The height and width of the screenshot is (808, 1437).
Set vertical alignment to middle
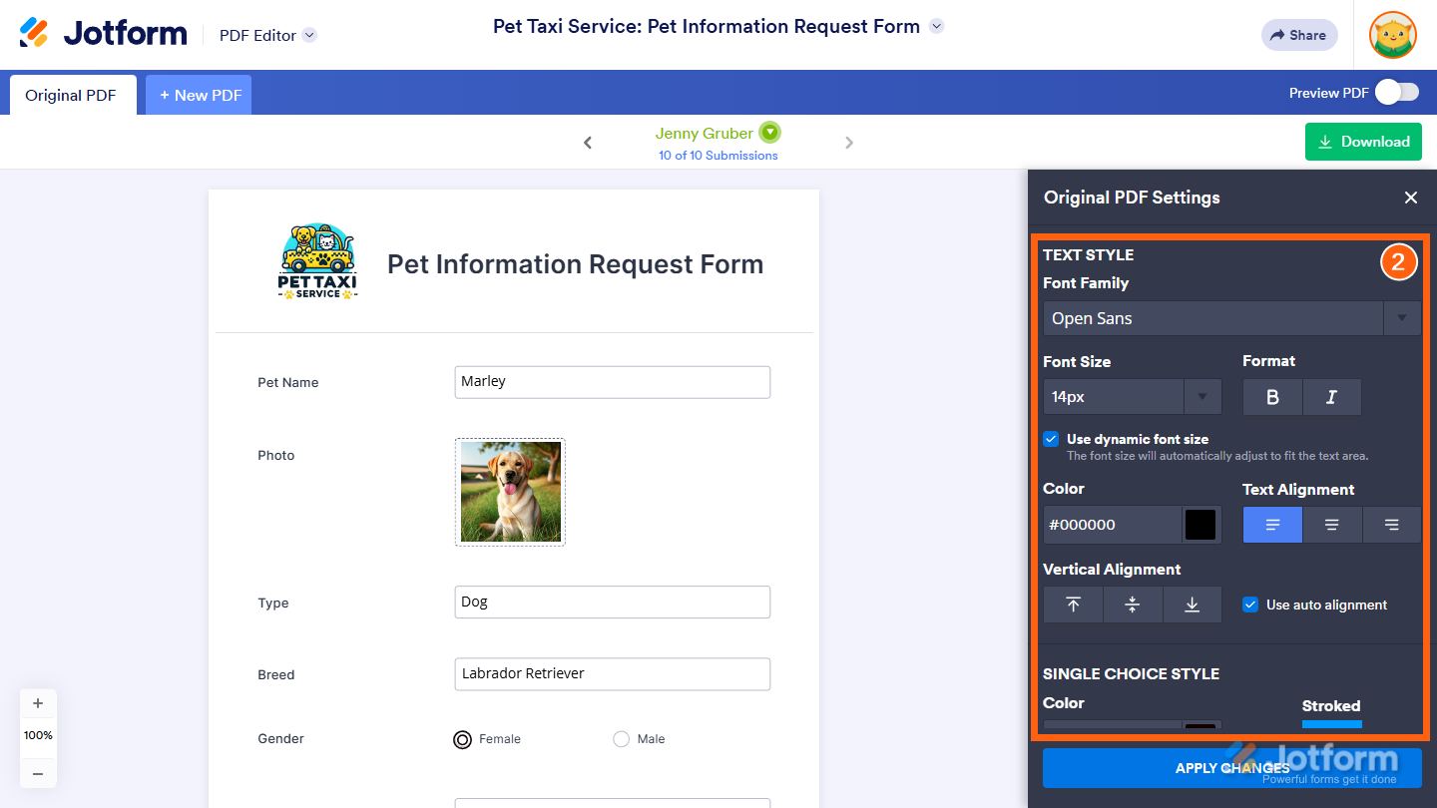(x=1133, y=604)
